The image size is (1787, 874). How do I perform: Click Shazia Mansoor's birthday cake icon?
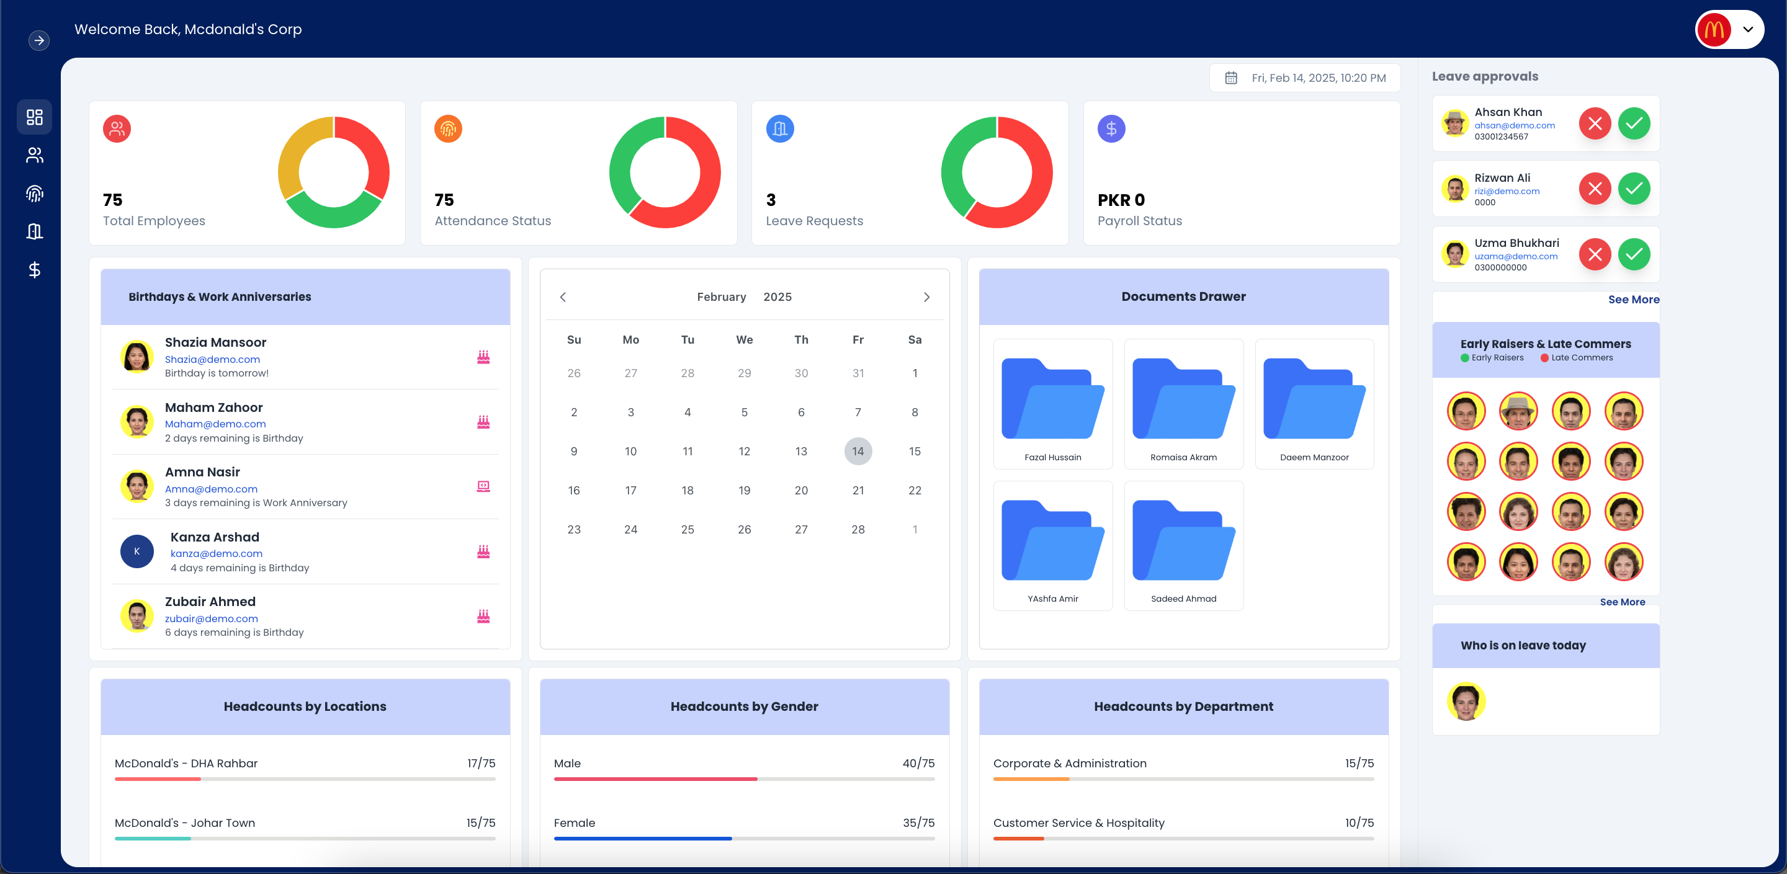(483, 357)
